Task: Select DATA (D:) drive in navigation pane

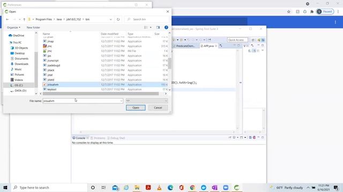Action: (x=20, y=91)
